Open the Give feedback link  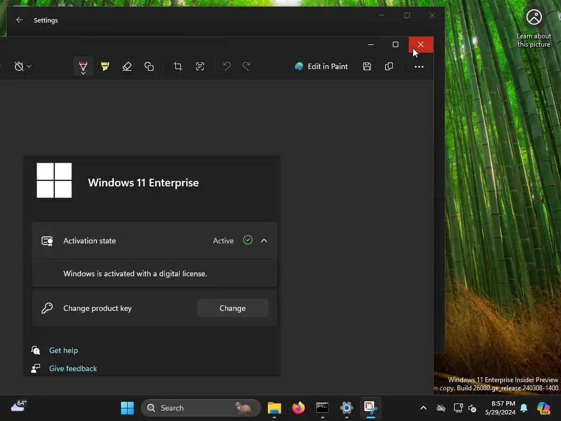tap(73, 368)
